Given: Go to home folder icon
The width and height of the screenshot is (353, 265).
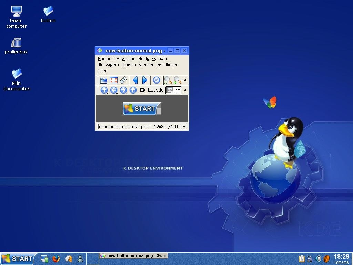Looking at the screenshot, I should [x=133, y=90].
